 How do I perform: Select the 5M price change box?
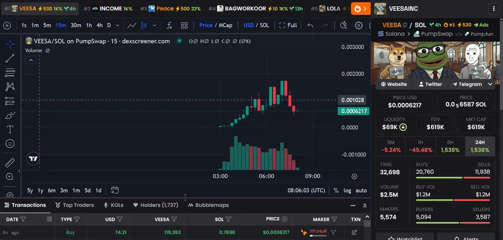[x=391, y=146]
